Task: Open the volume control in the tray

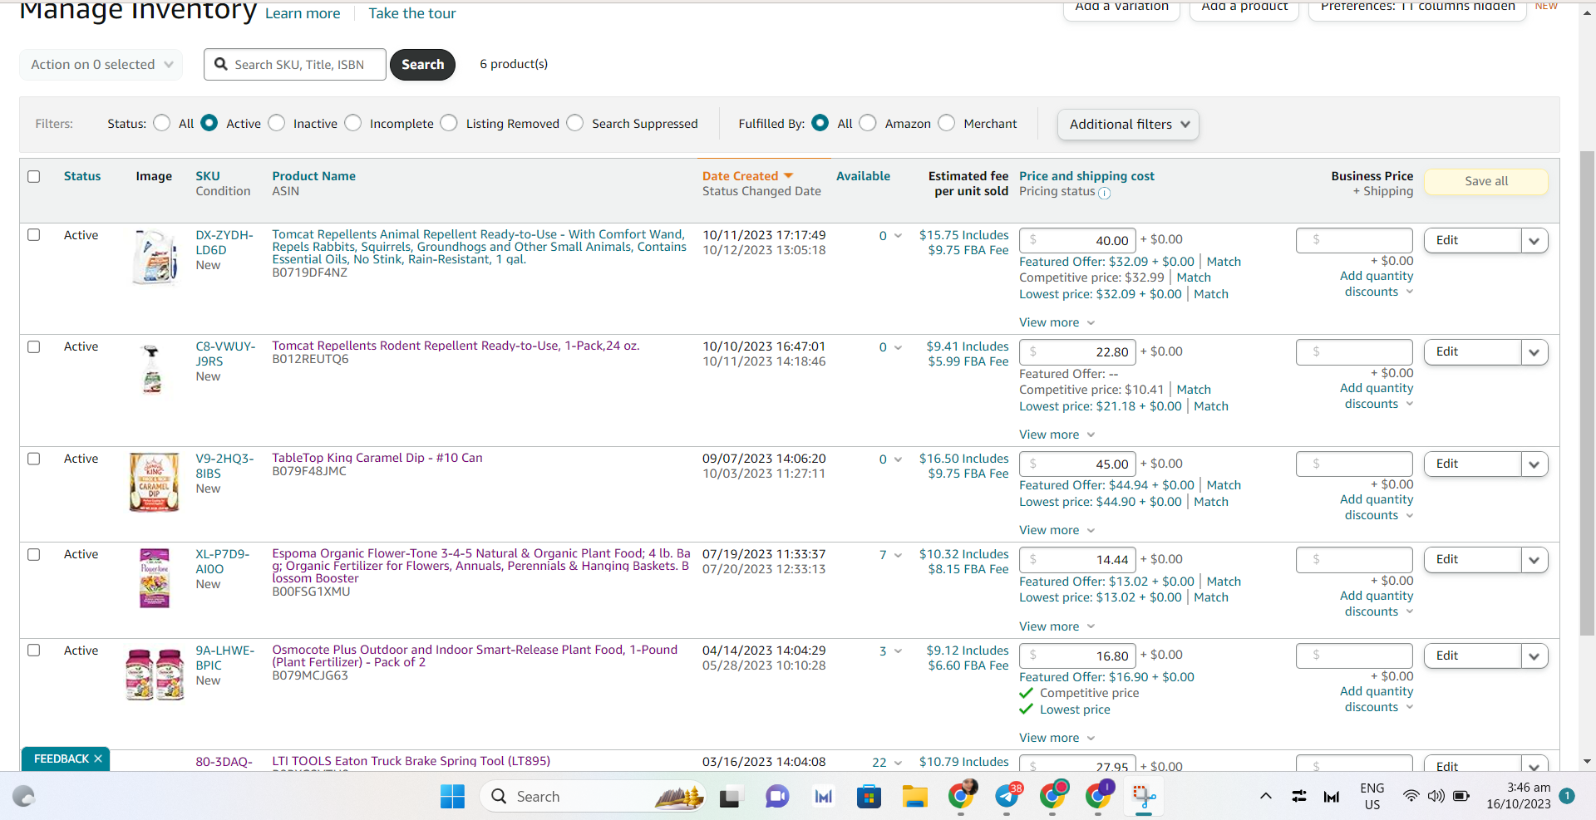Action: (1436, 796)
